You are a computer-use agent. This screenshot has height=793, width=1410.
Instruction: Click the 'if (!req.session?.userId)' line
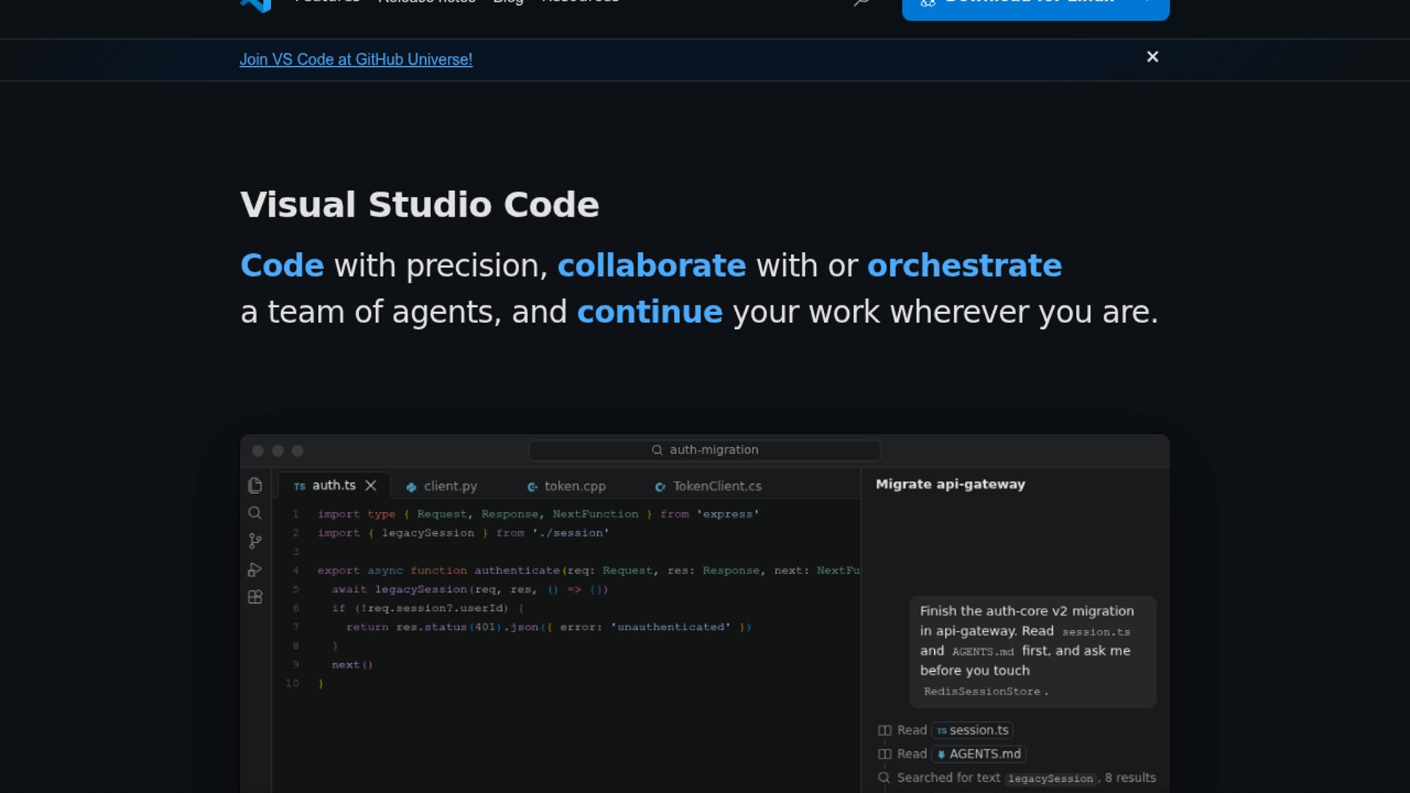(x=427, y=608)
